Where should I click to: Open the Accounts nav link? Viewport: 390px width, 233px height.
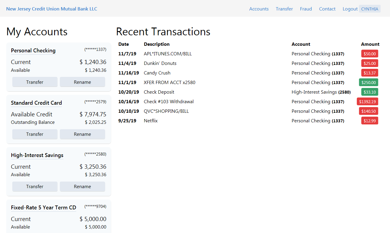259,9
